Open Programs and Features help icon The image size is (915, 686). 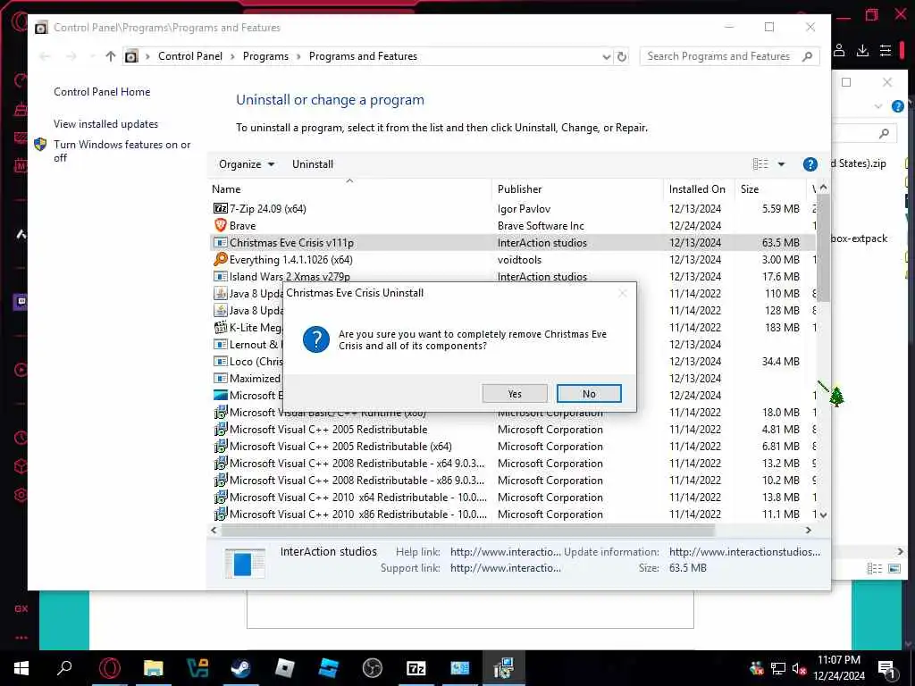pyautogui.click(x=810, y=164)
